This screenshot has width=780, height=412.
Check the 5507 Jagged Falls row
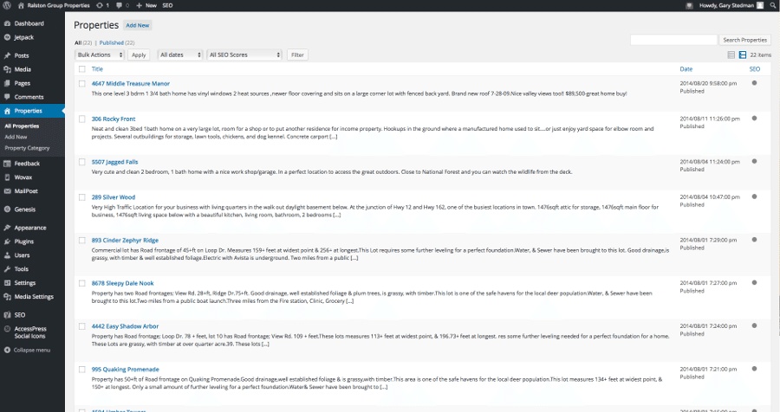coord(82,162)
